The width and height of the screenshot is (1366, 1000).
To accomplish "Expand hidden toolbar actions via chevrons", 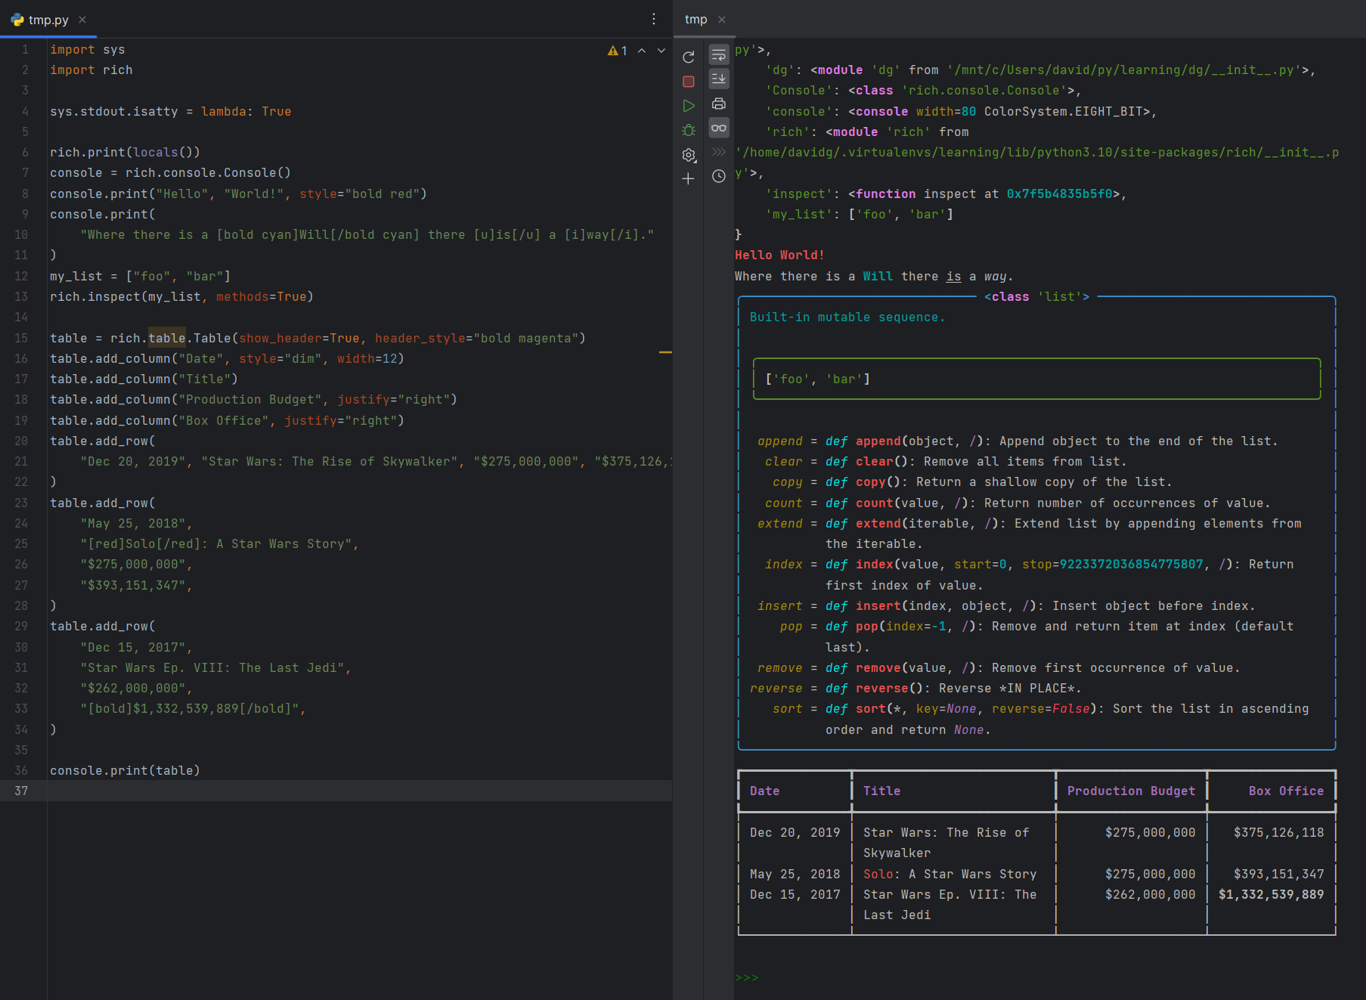I will coord(719,151).
